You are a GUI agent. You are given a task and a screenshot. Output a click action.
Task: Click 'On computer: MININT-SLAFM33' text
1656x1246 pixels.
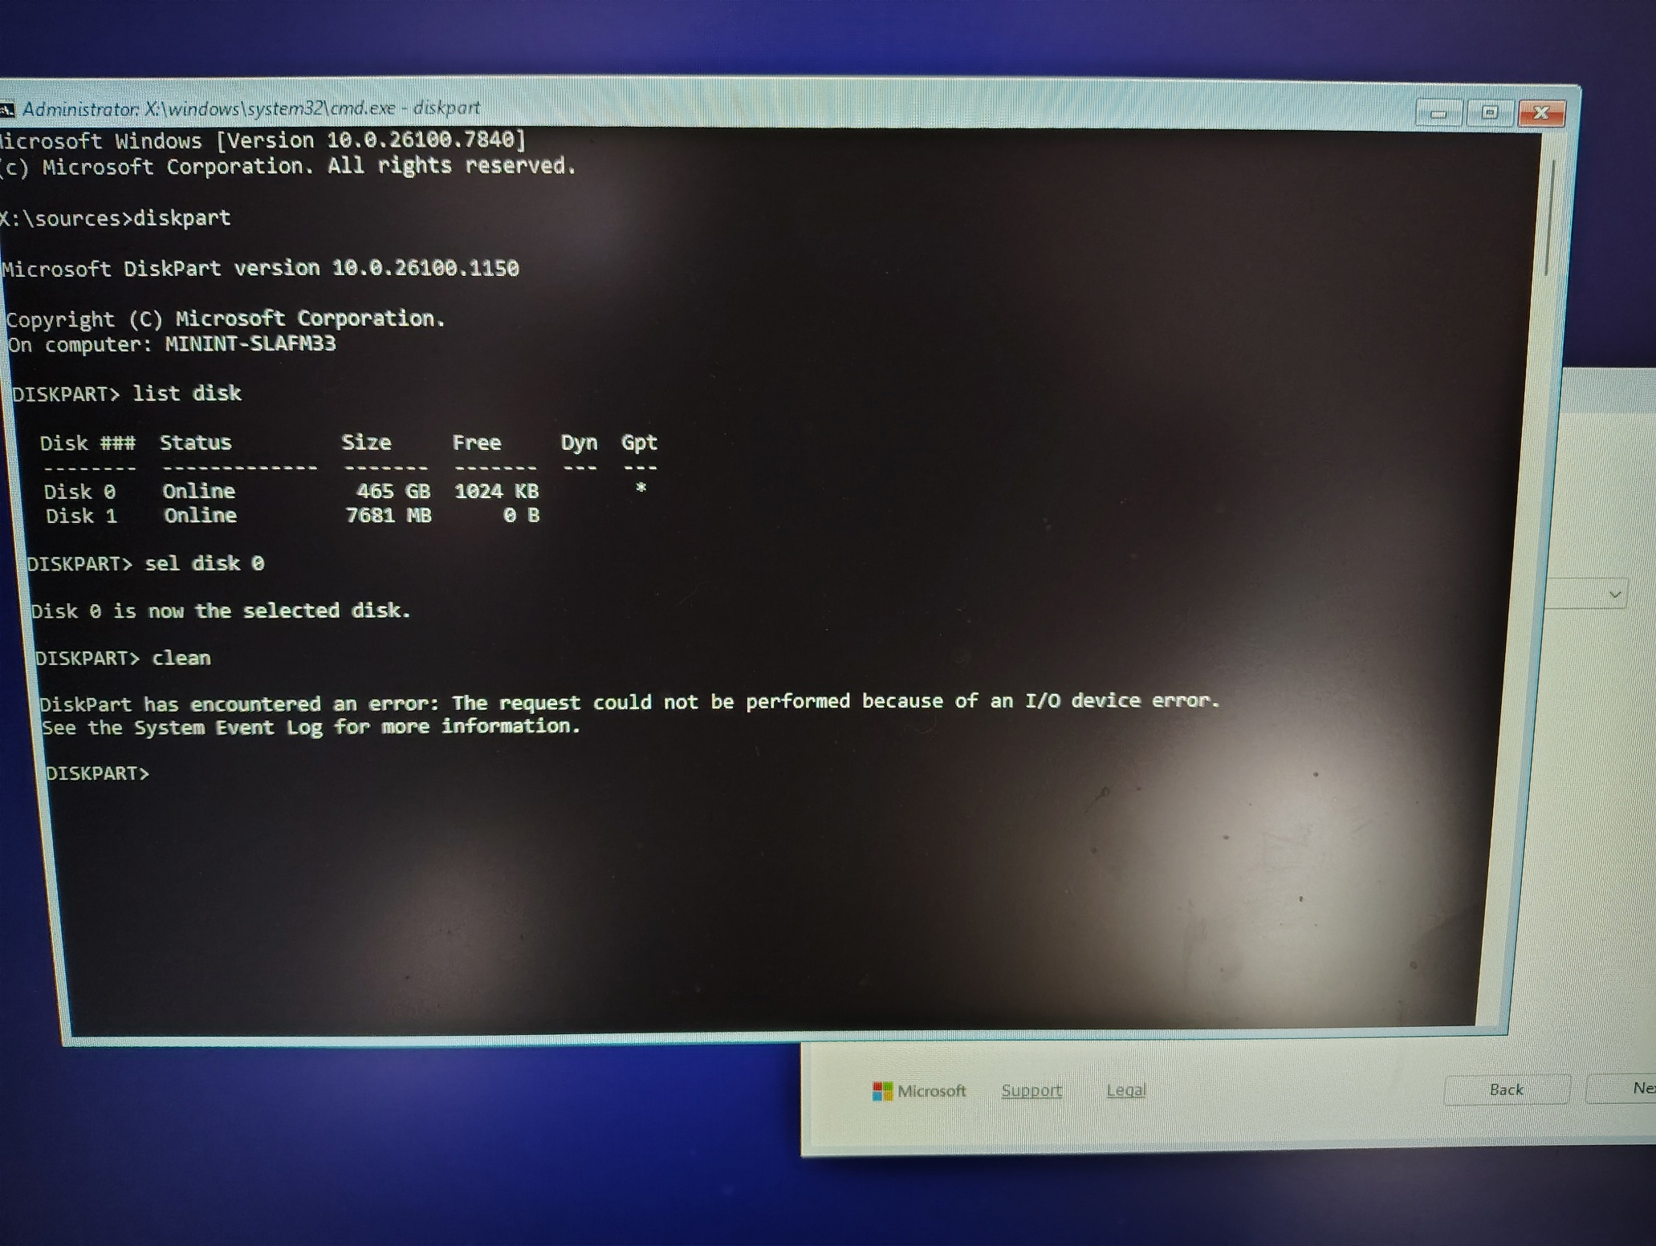pos(172,344)
